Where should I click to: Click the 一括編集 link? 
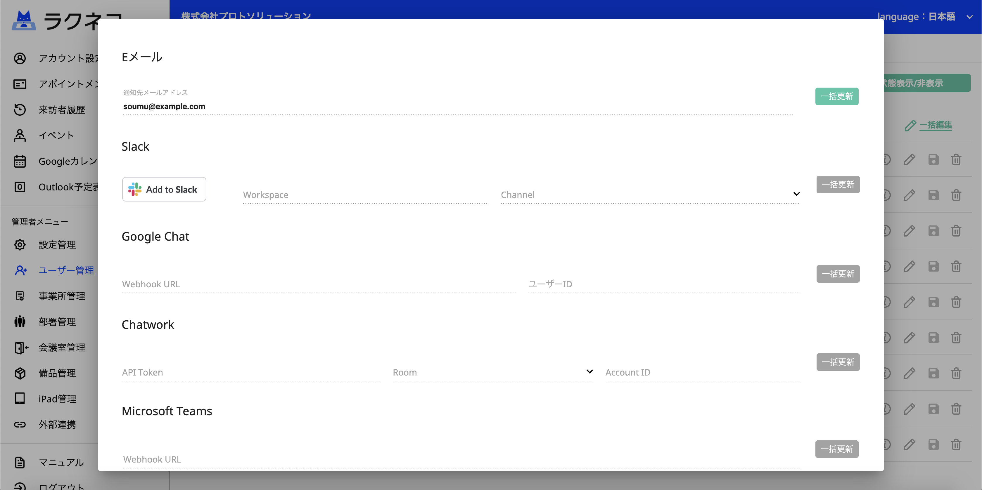tap(935, 125)
